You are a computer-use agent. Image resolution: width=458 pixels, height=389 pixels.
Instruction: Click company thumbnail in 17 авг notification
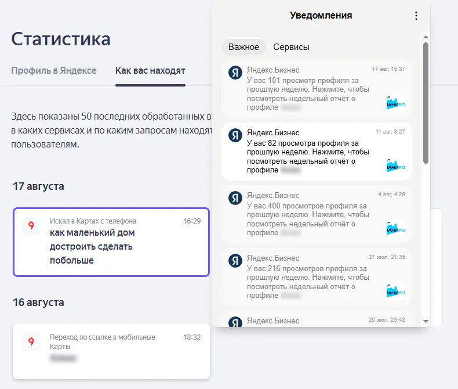point(396,103)
